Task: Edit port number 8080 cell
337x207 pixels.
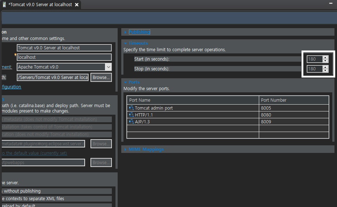Action: point(294,115)
